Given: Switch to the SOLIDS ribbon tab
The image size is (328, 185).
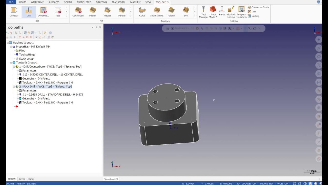Looking at the screenshot, I should click(x=68, y=2).
